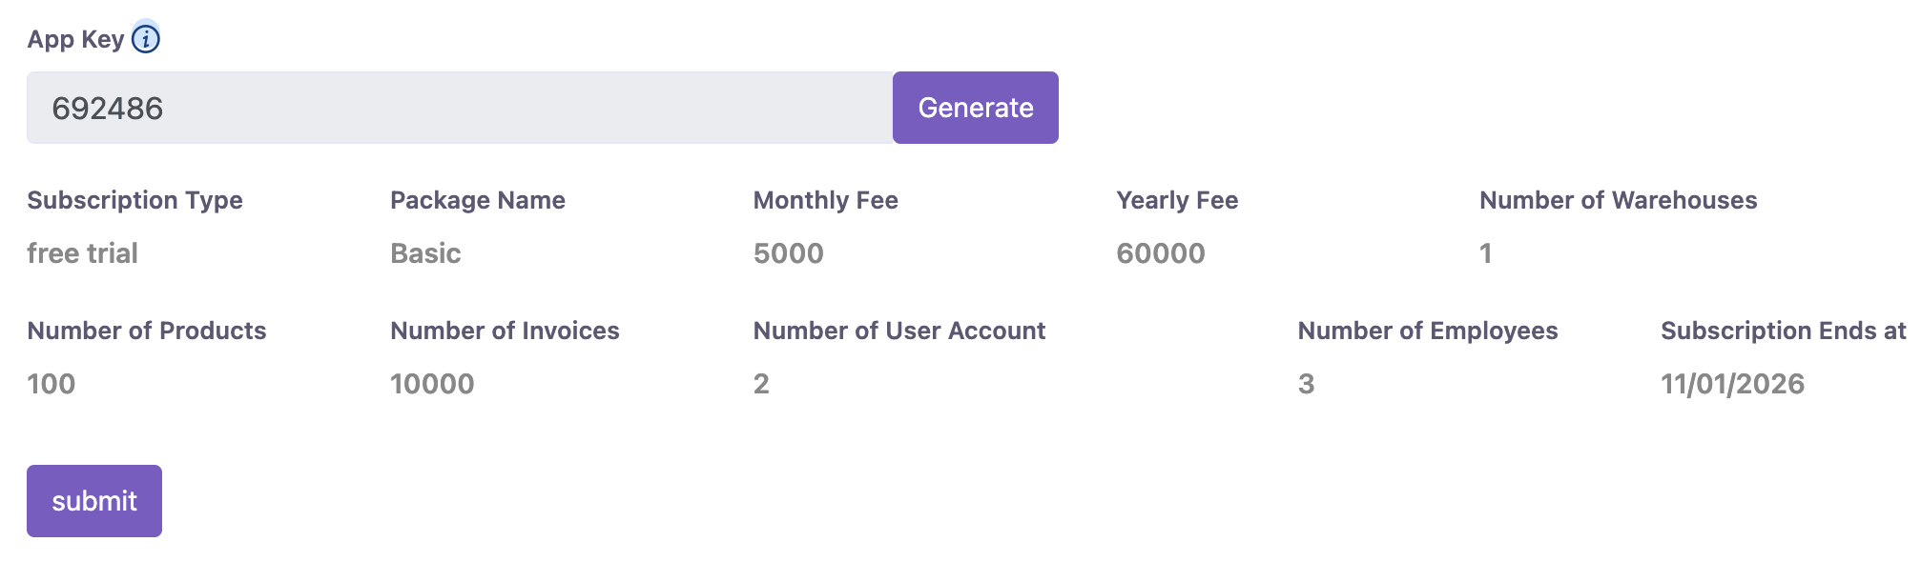Click the Generate button

point(975,108)
